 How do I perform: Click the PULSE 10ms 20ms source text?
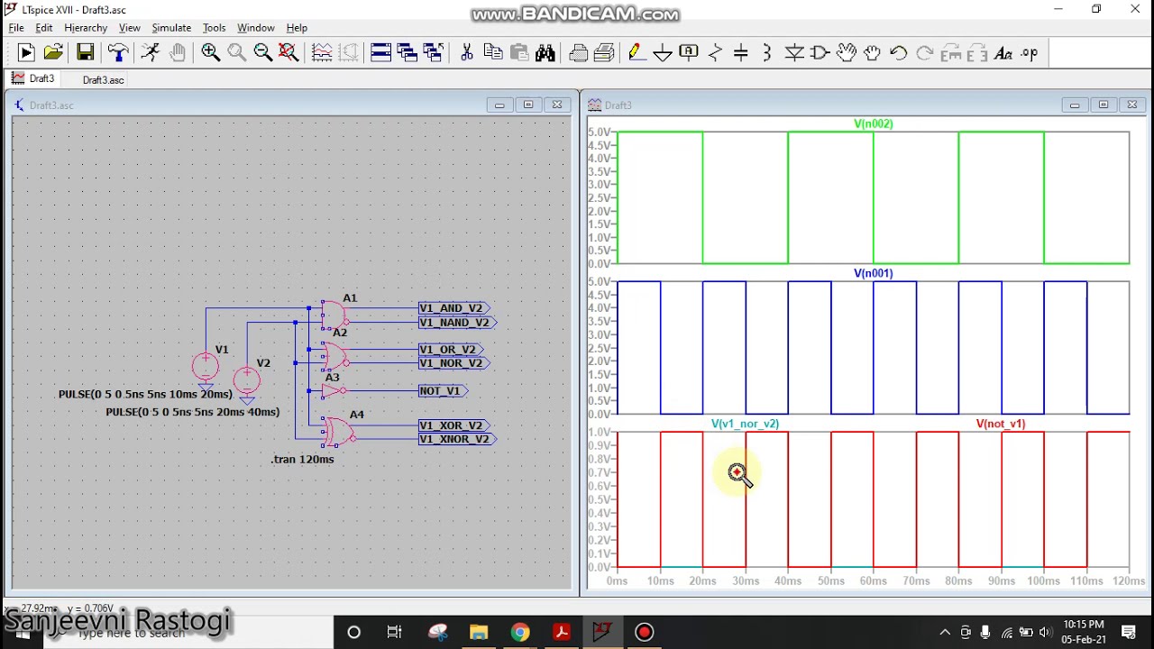145,394
